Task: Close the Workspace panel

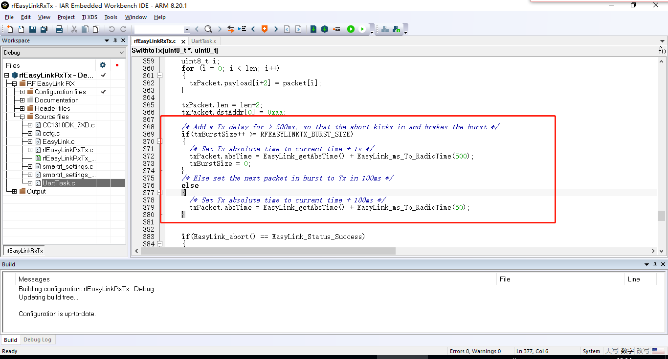Action: click(x=123, y=40)
